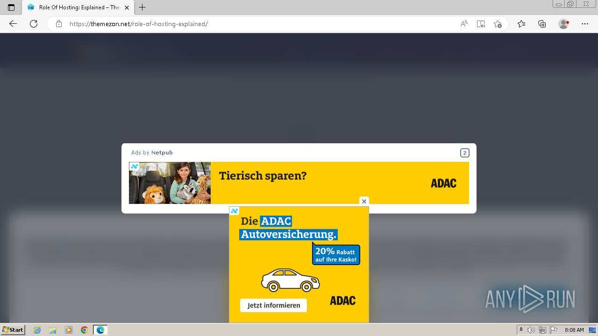
Task: Open the Collections icon
Action: [x=542, y=24]
